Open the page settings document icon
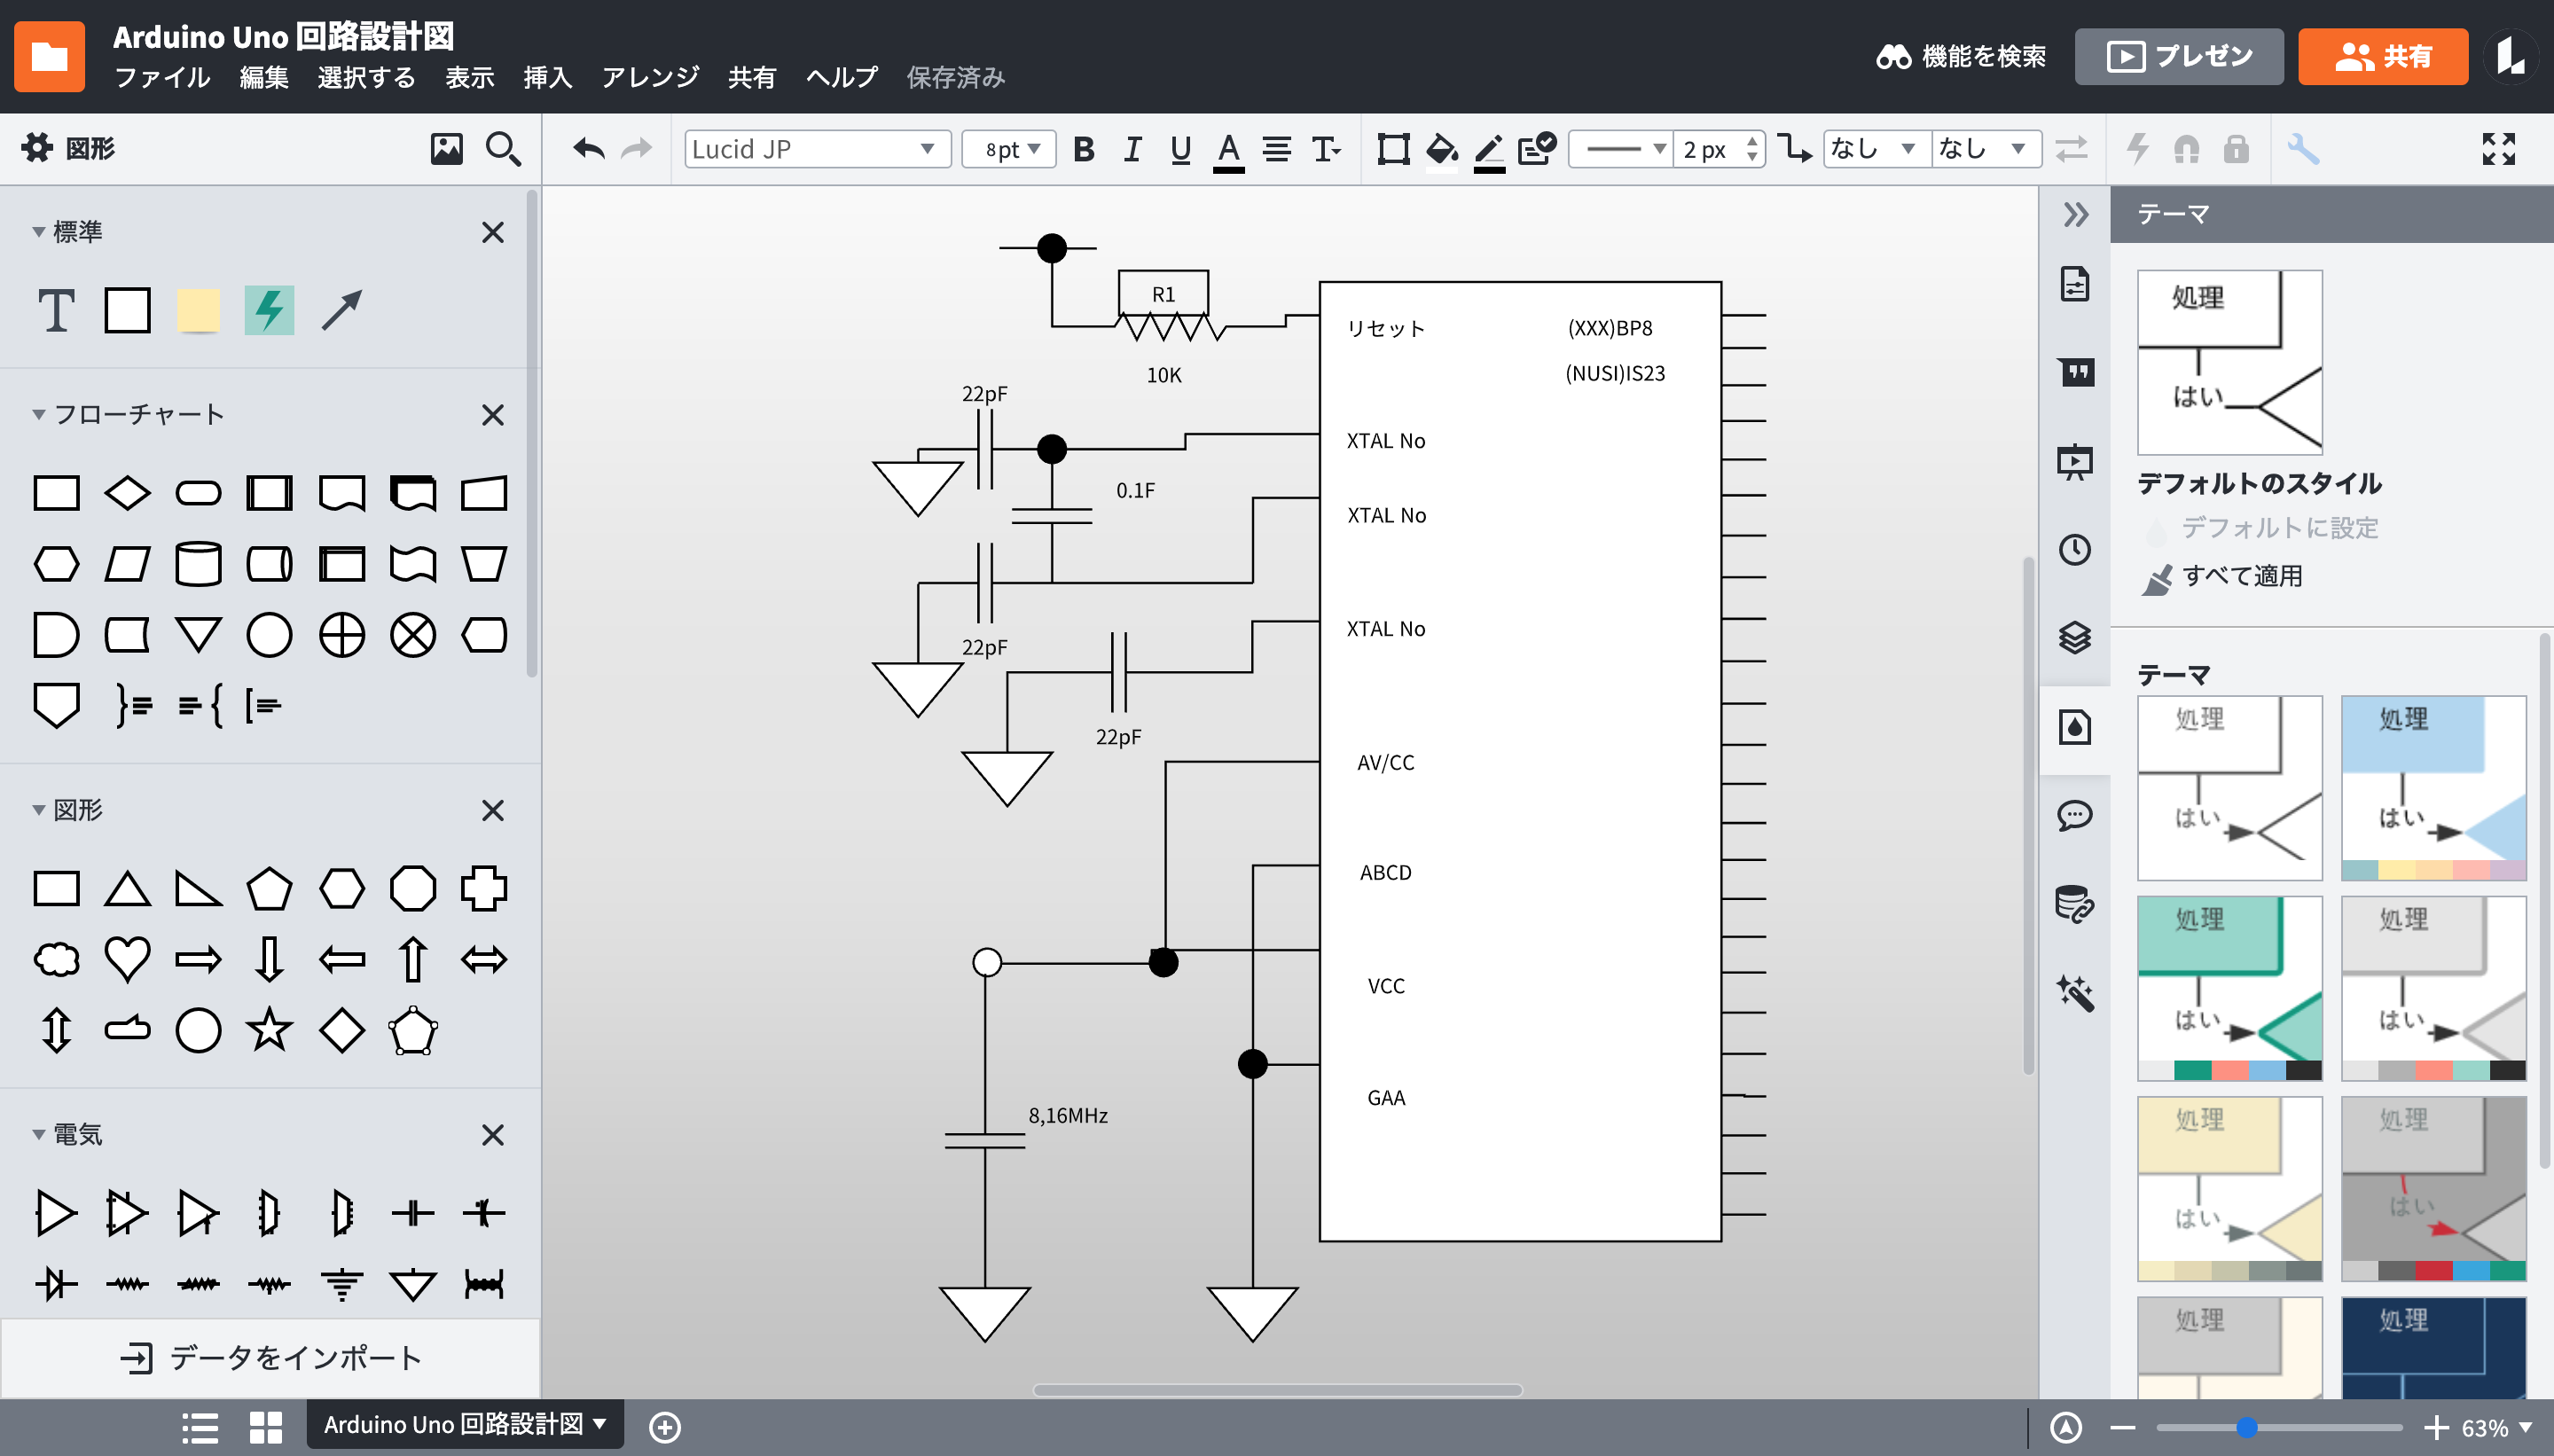This screenshot has width=2554, height=1456. (2074, 284)
